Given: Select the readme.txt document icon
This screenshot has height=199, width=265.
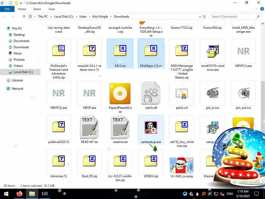Looking at the screenshot, I should (120, 127).
